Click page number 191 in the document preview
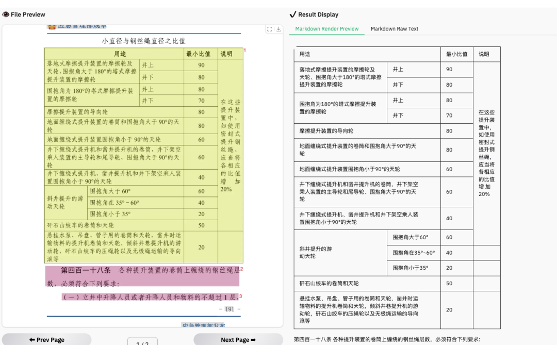 point(230,309)
